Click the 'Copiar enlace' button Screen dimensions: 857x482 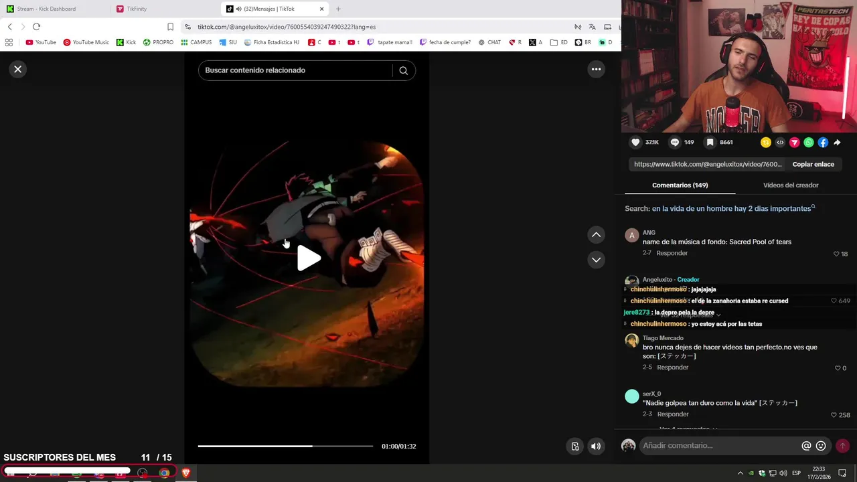coord(813,164)
